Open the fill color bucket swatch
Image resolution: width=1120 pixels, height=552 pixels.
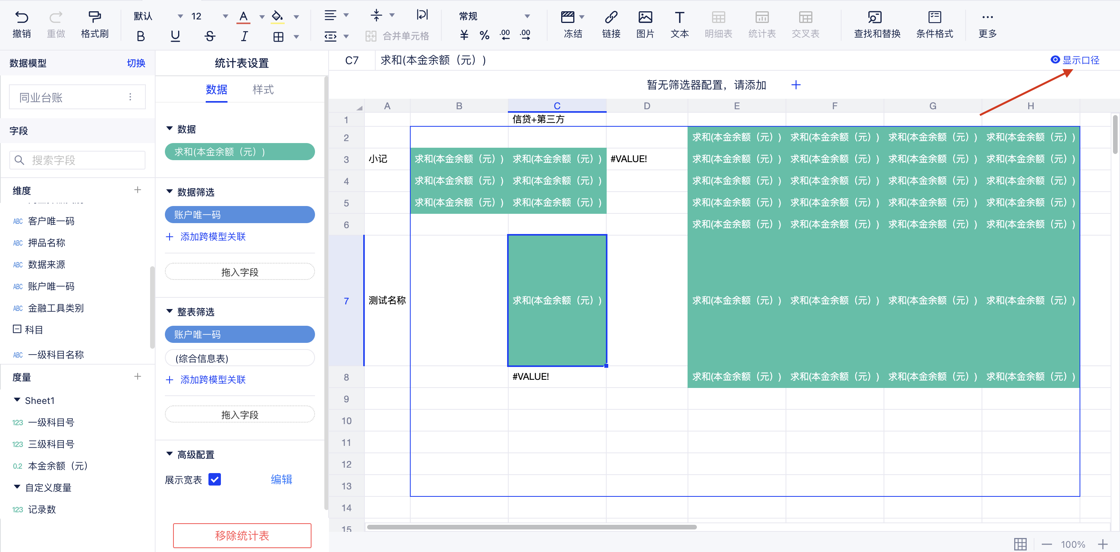[x=277, y=16]
